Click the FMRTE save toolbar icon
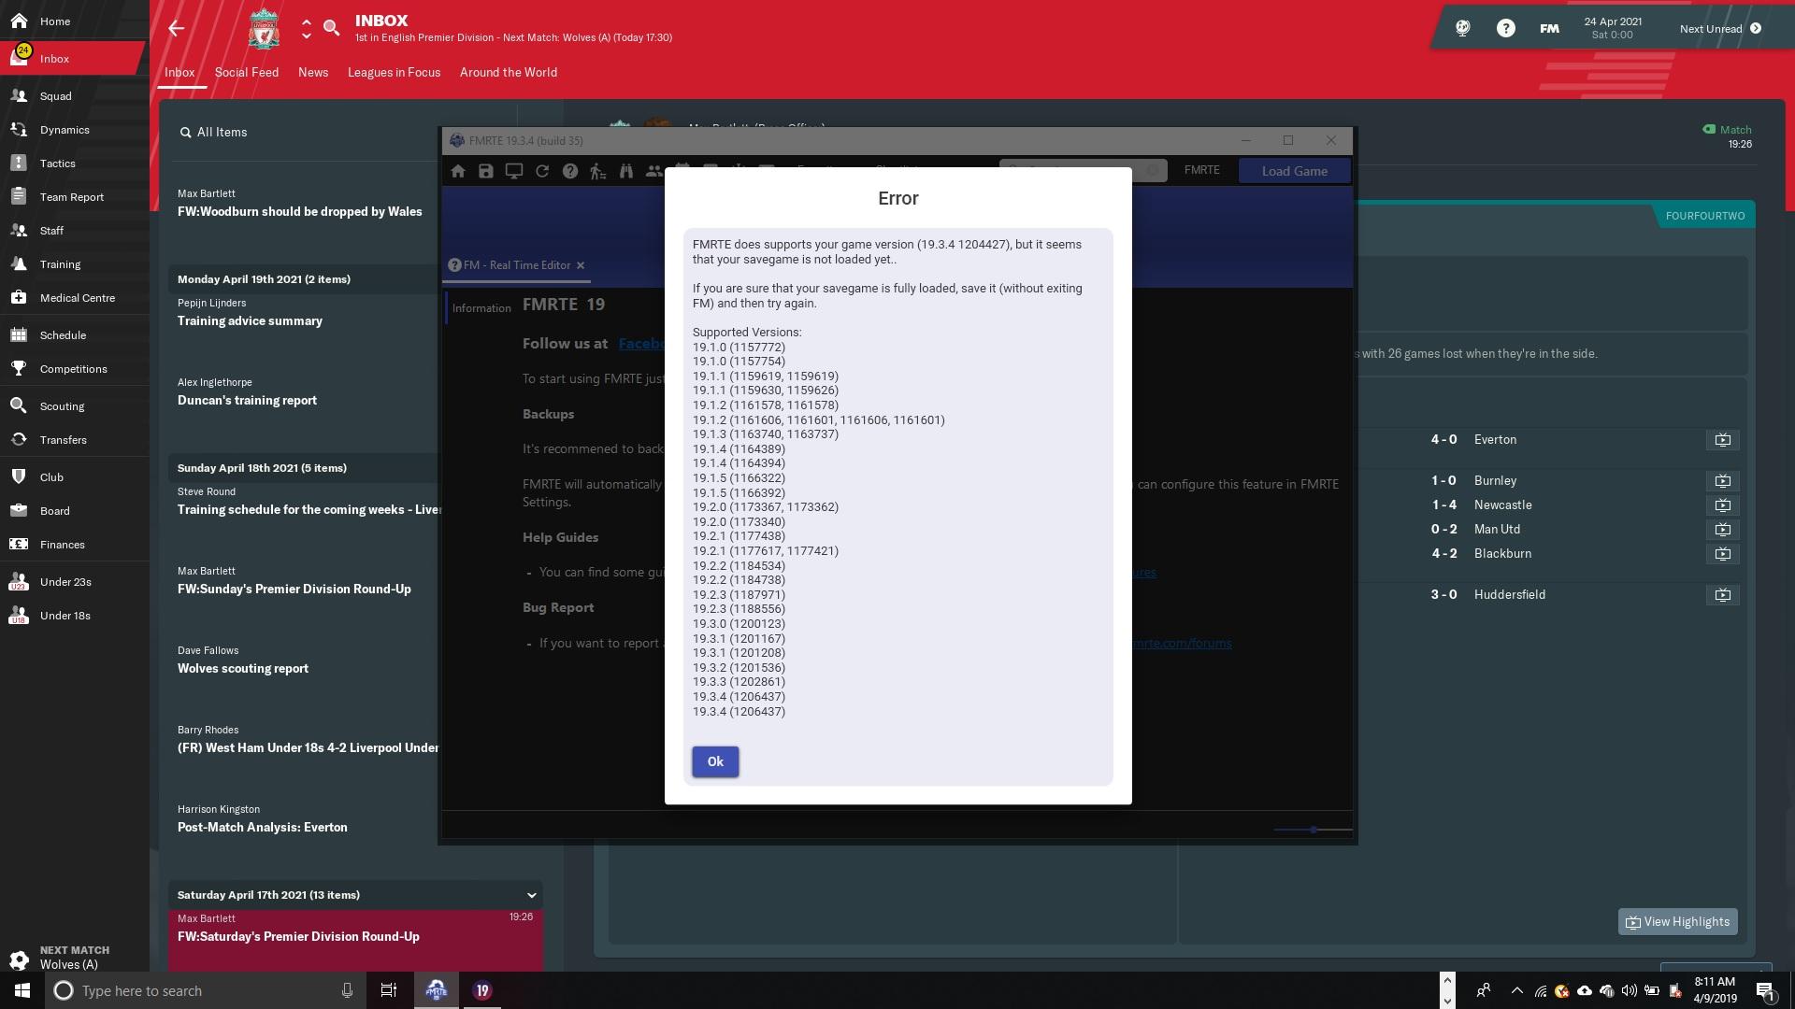1795x1009 pixels. coord(486,171)
